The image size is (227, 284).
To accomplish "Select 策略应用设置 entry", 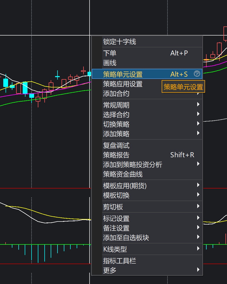I will click(123, 84).
